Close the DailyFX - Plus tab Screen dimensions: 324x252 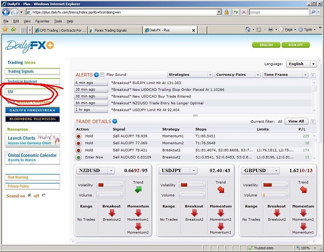coord(193,31)
